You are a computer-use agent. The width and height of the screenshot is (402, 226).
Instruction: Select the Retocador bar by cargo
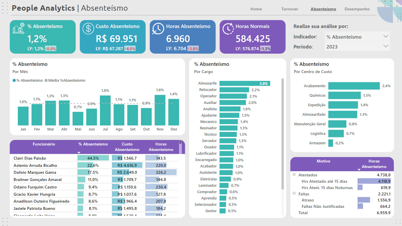point(234,90)
